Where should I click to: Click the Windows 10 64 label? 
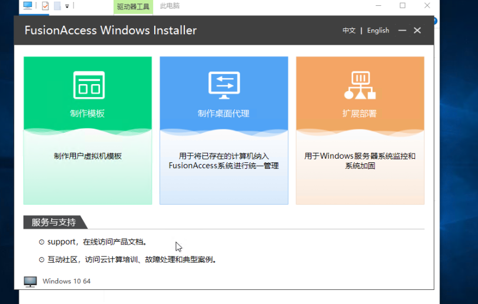(67, 281)
